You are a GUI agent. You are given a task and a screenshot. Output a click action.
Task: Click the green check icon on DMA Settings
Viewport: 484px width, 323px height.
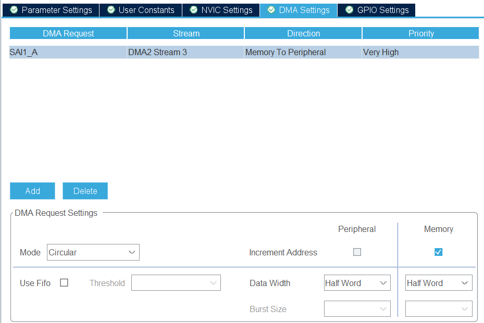click(271, 10)
